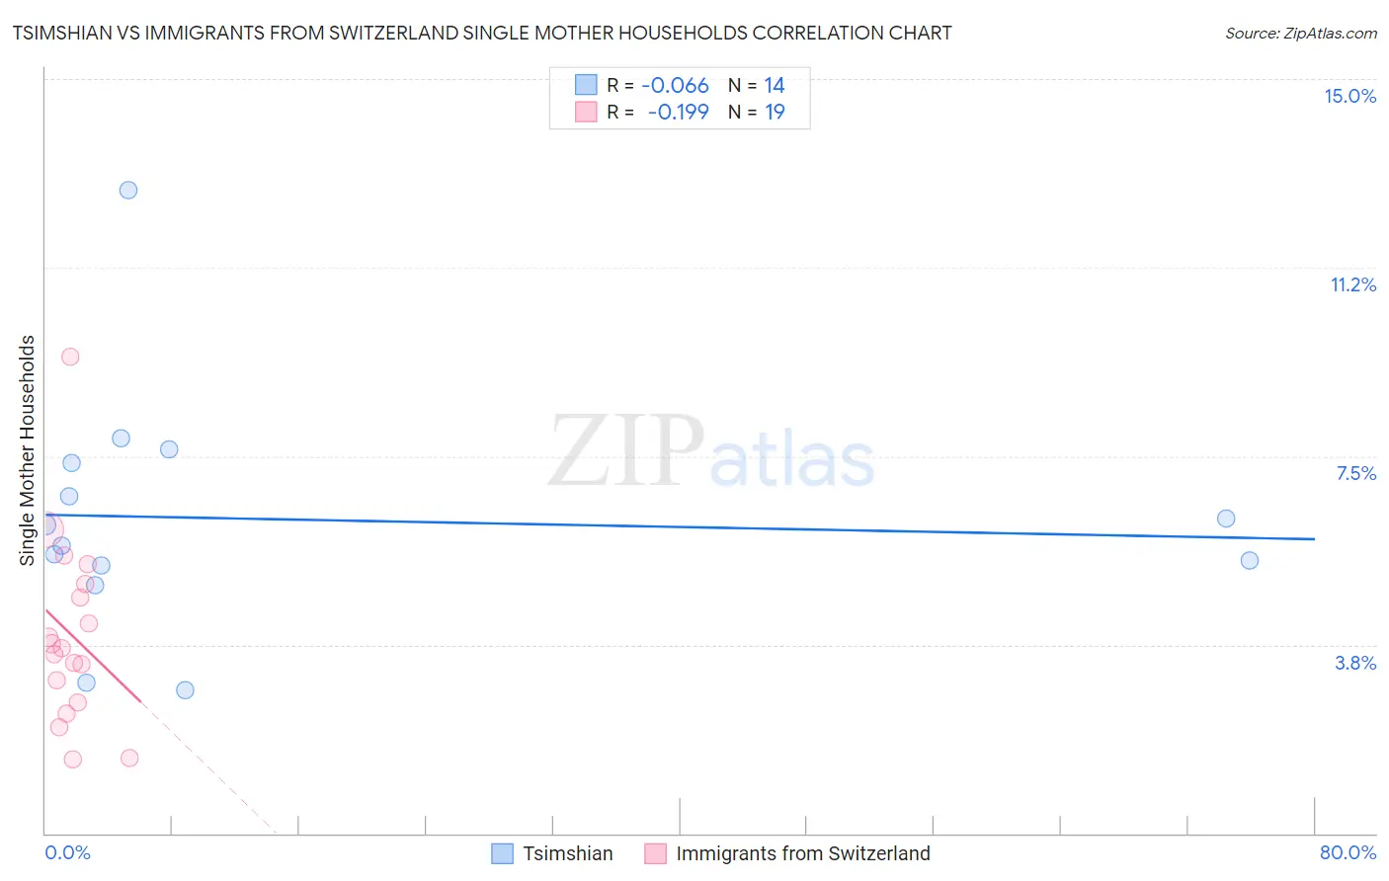Click the Immigrants from Switzerland pink legend swatch
Image resolution: width=1389 pixels, height=881 pixels.
point(655,853)
